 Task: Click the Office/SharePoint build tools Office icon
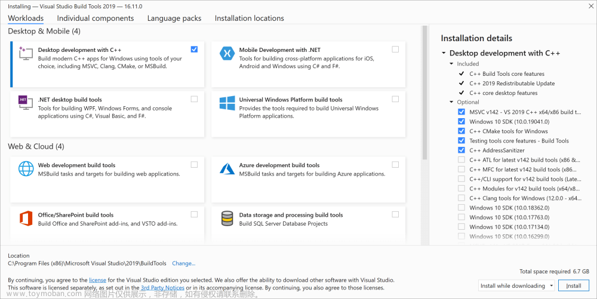click(x=26, y=218)
